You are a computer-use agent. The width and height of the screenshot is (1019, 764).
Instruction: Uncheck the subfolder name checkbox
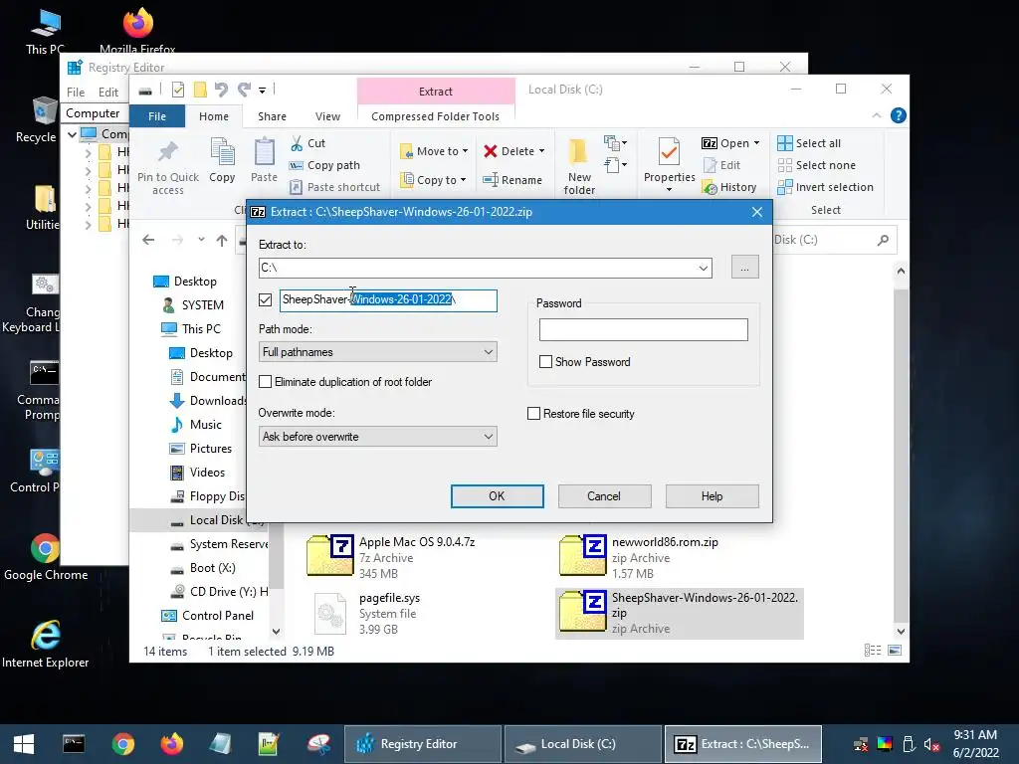(265, 299)
